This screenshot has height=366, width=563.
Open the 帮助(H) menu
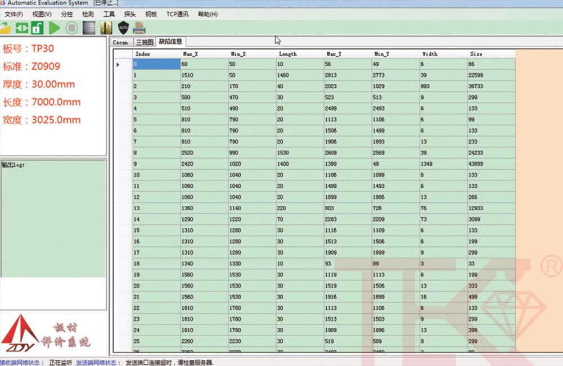208,14
